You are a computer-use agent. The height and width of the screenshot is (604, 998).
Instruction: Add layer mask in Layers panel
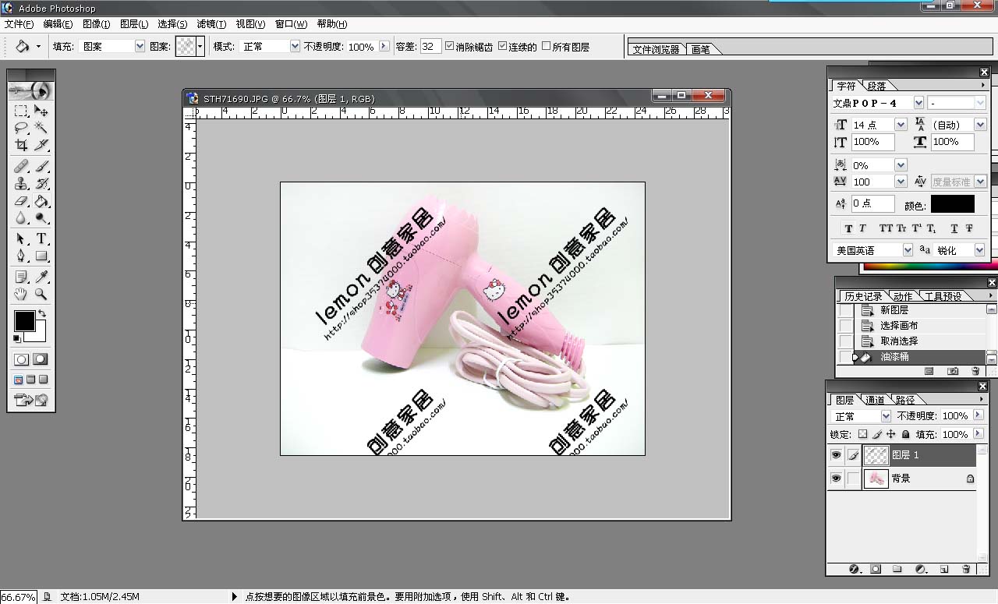click(x=876, y=569)
